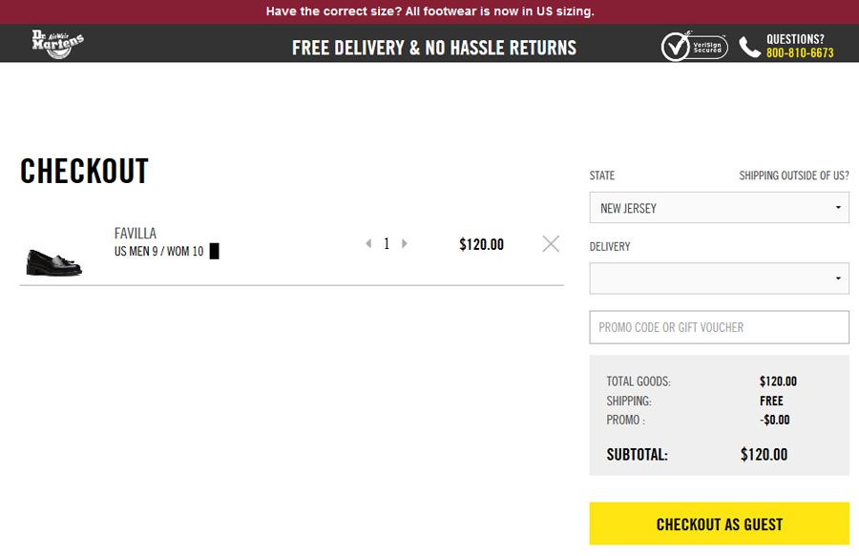Open the State dropdown showing New Jersey
The width and height of the screenshot is (859, 556).
pos(719,207)
